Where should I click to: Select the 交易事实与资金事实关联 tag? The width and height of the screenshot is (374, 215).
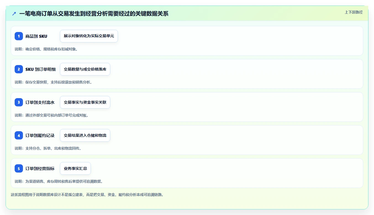pyautogui.click(x=85, y=102)
